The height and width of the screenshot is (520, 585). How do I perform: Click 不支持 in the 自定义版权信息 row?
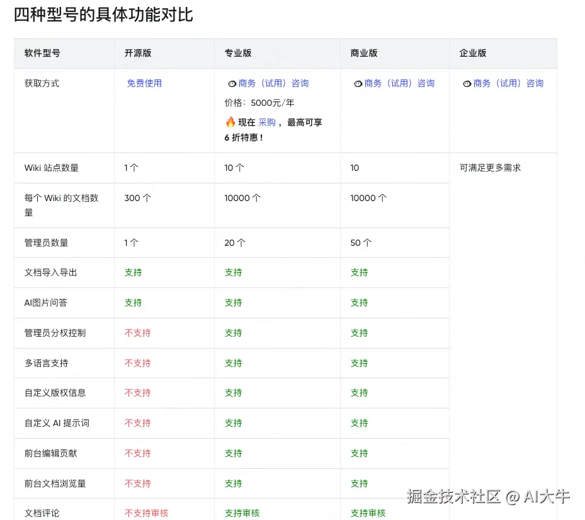point(138,393)
